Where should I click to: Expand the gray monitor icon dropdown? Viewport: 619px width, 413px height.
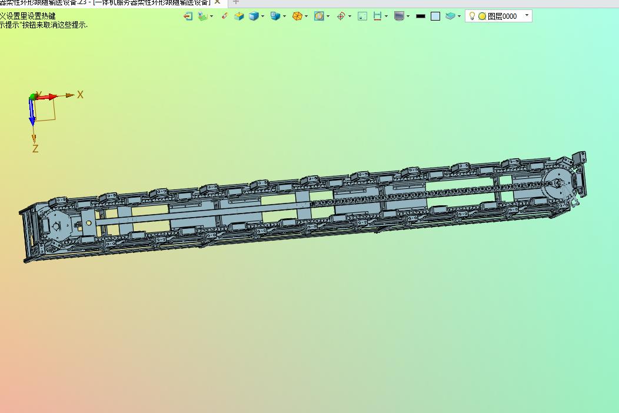pos(408,16)
